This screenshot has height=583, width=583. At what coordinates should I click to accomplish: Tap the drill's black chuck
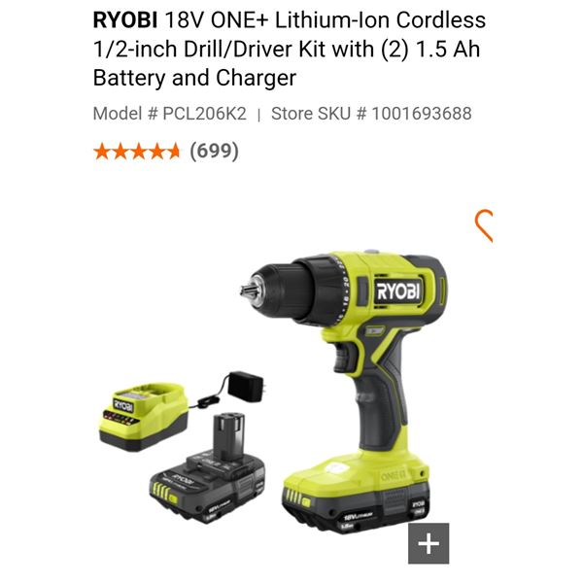click(x=283, y=291)
